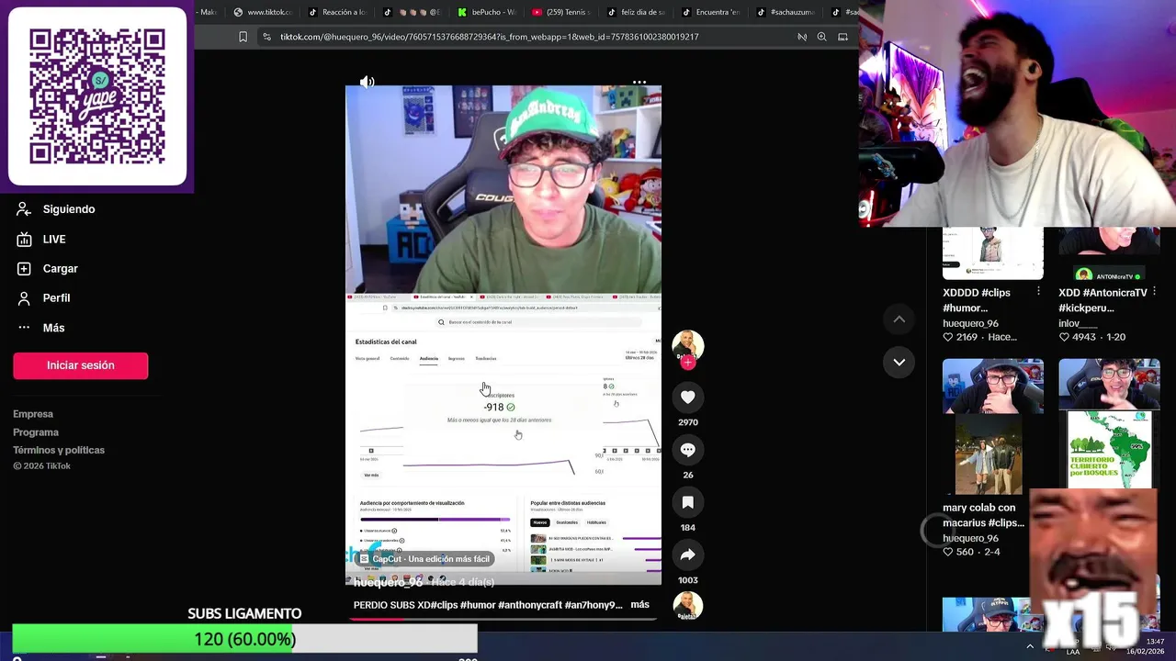Go to next video with down arrow
This screenshot has width=1176, height=661.
point(899,362)
